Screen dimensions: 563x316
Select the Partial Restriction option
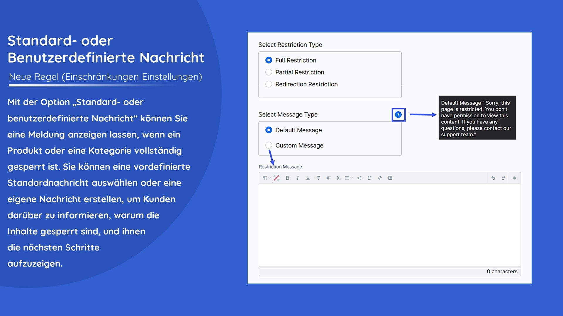[x=269, y=72]
